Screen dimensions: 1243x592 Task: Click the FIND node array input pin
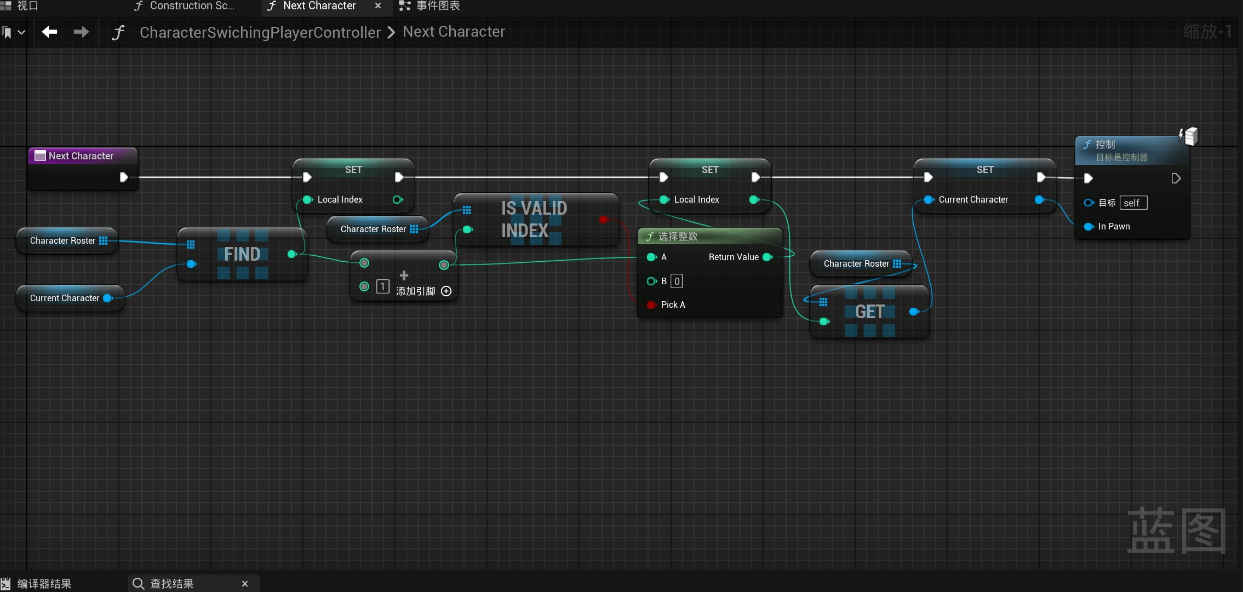[x=191, y=244]
